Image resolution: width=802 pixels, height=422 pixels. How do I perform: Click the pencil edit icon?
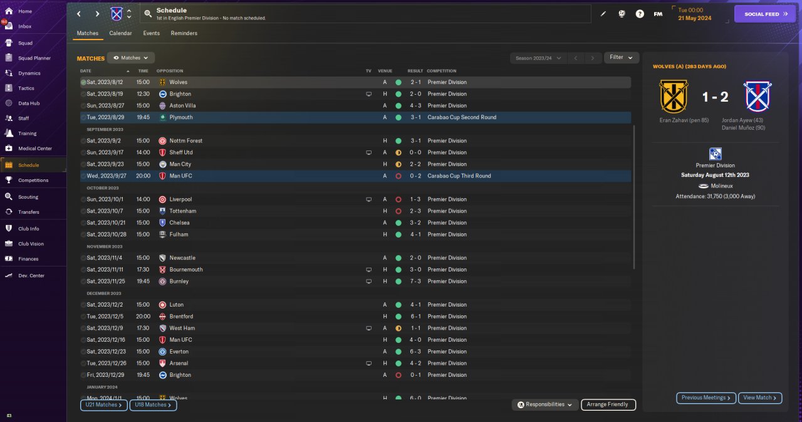coord(603,14)
